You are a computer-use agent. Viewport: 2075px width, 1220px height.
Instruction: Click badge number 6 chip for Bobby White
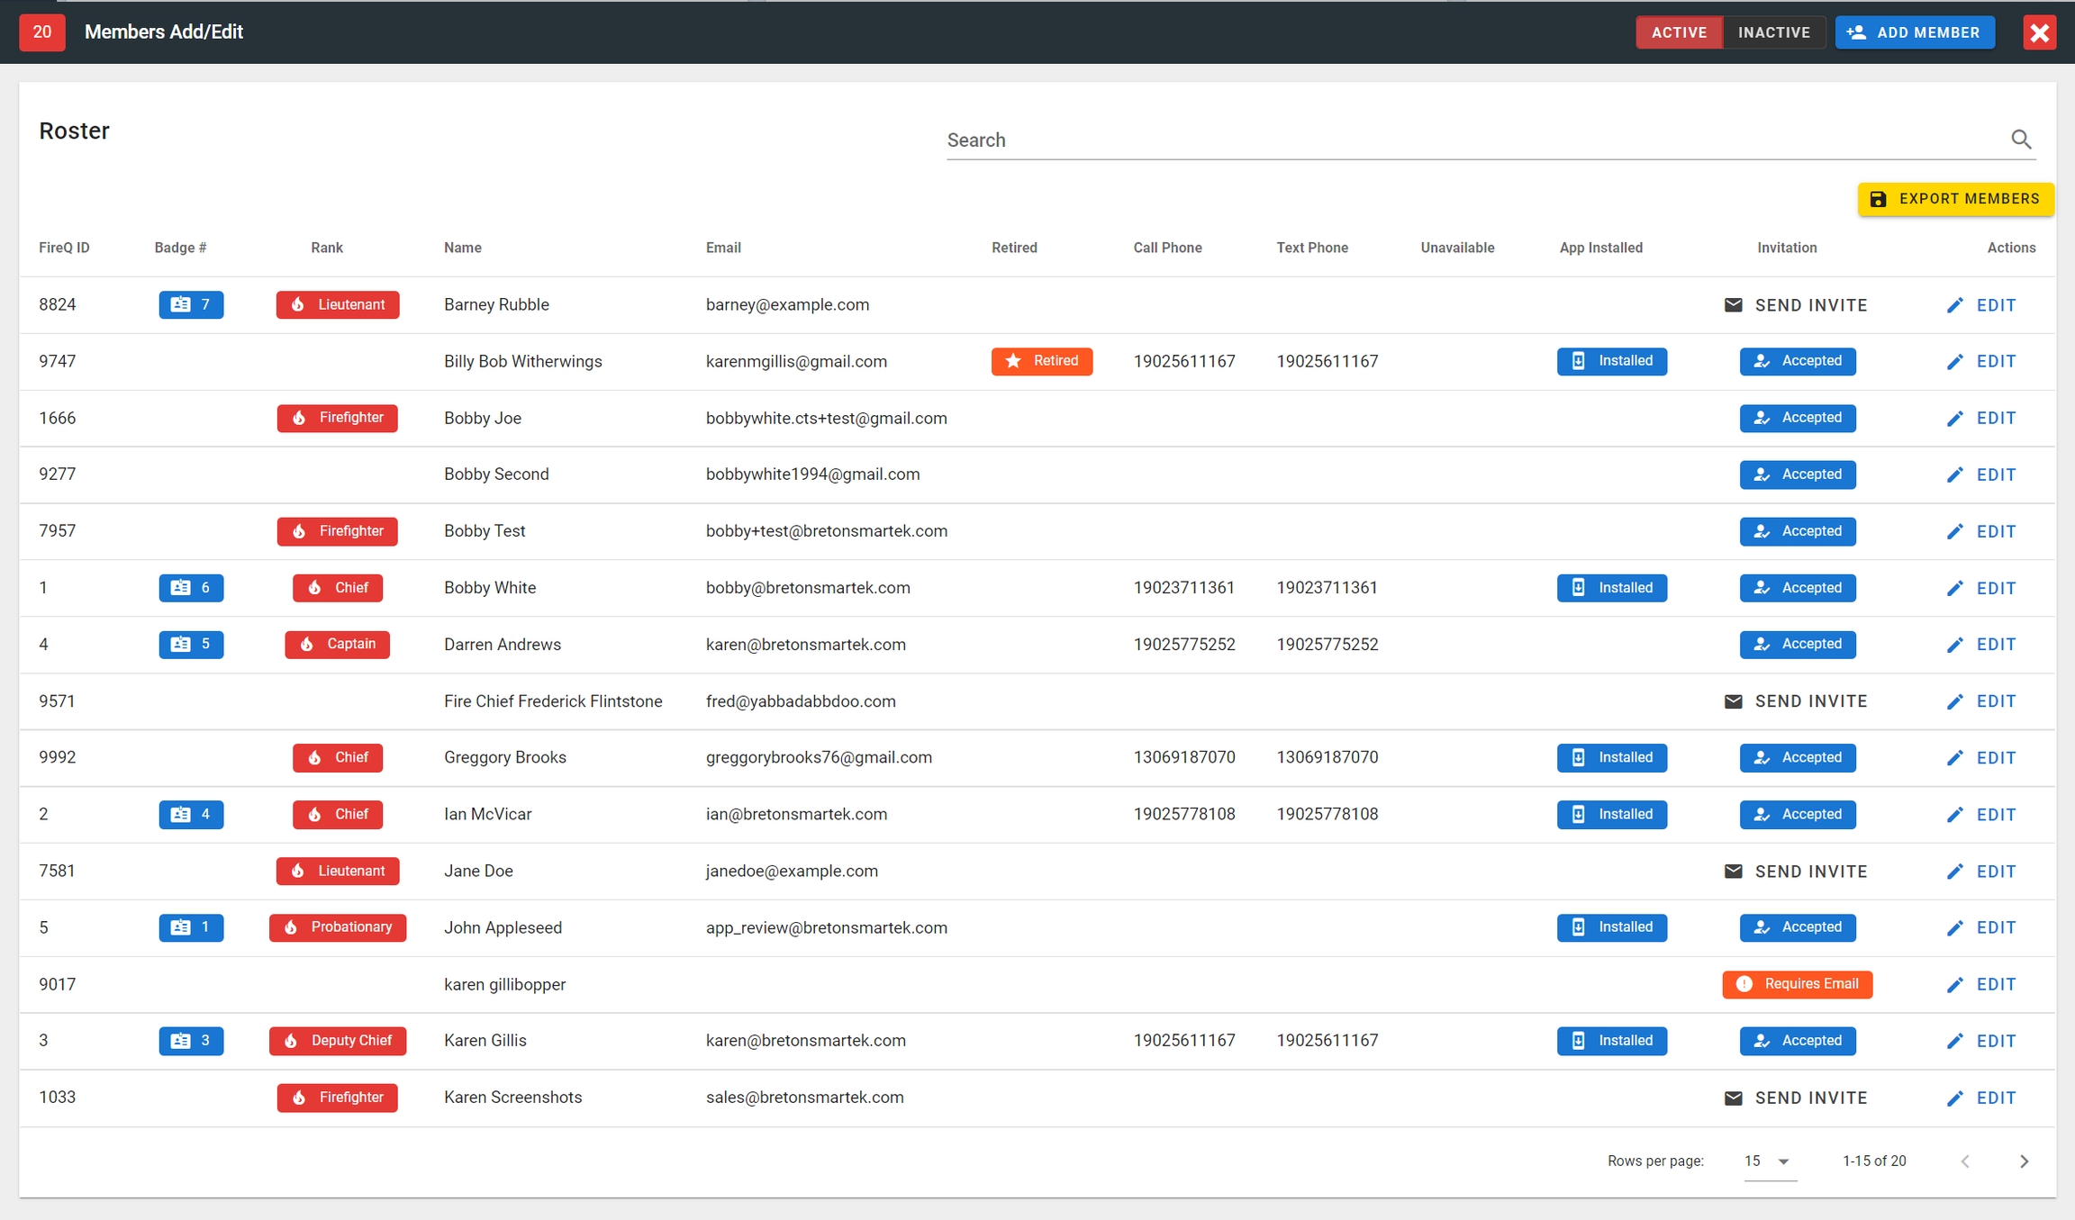tap(191, 588)
